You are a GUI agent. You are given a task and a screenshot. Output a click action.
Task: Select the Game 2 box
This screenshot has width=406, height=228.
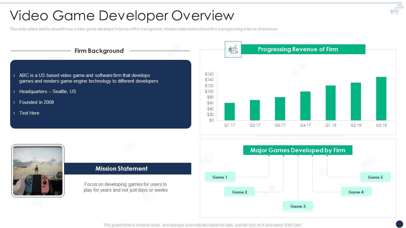[x=239, y=192]
